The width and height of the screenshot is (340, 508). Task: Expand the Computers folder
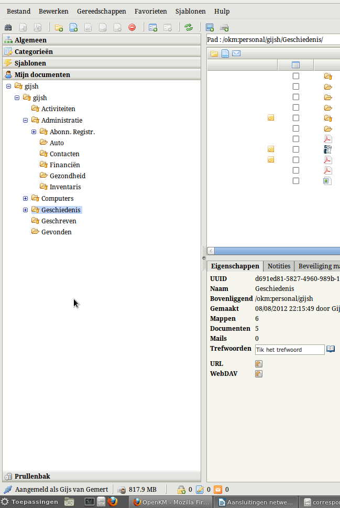click(x=26, y=198)
